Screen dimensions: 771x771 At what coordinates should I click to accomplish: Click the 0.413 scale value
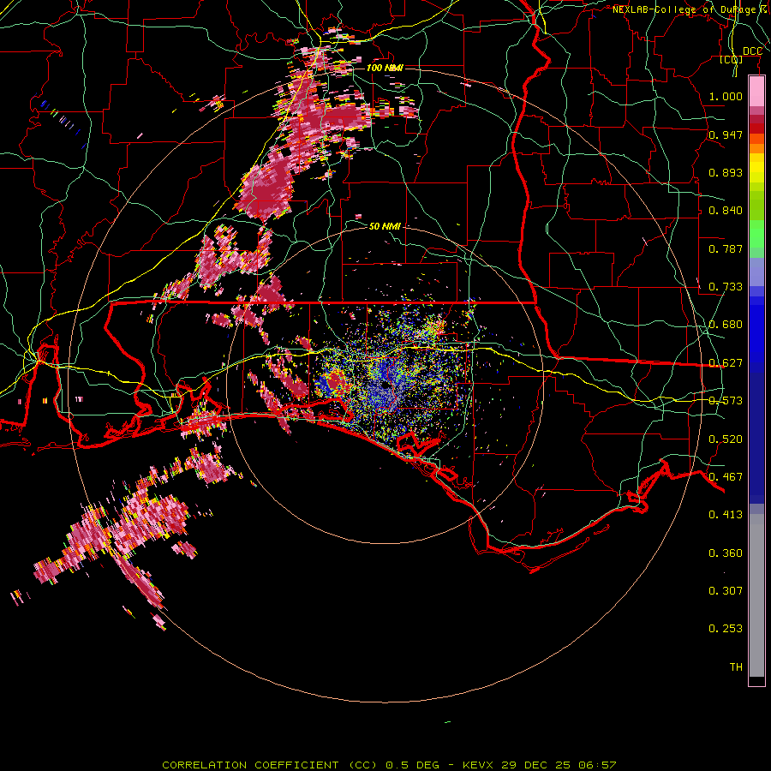point(726,515)
